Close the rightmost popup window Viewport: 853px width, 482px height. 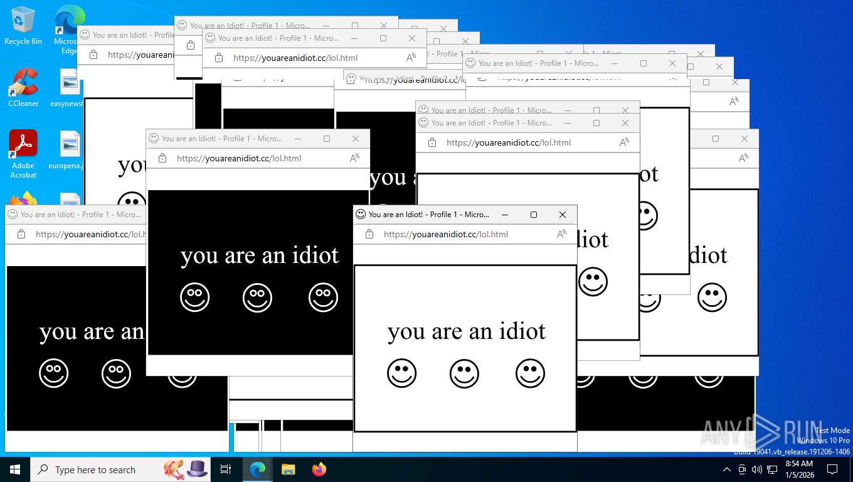[x=744, y=139]
